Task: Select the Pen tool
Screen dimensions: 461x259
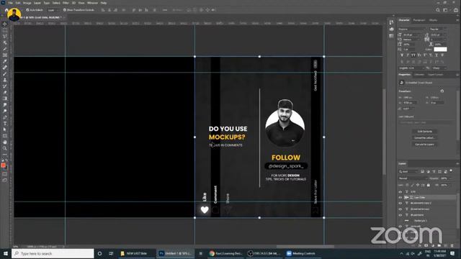Action: coord(5,117)
